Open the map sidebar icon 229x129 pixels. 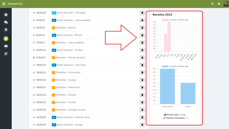point(6,46)
